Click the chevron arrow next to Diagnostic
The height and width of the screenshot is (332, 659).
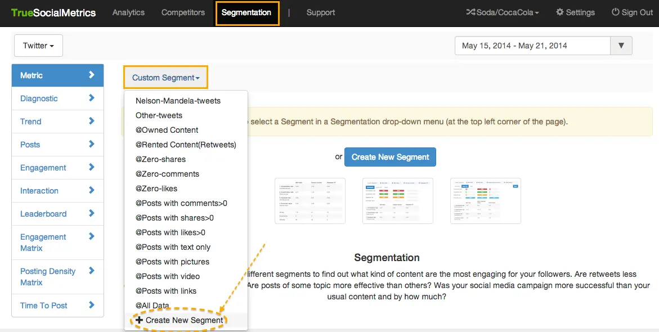coord(92,98)
